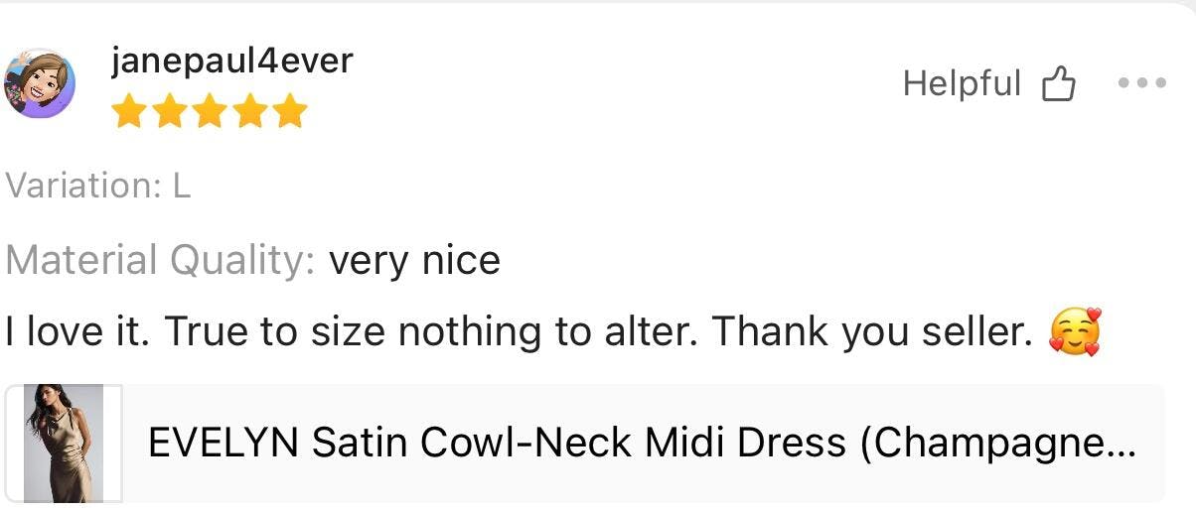Click the smiling face with hearts emoji
This screenshot has height=511, width=1196.
[x=1076, y=333]
